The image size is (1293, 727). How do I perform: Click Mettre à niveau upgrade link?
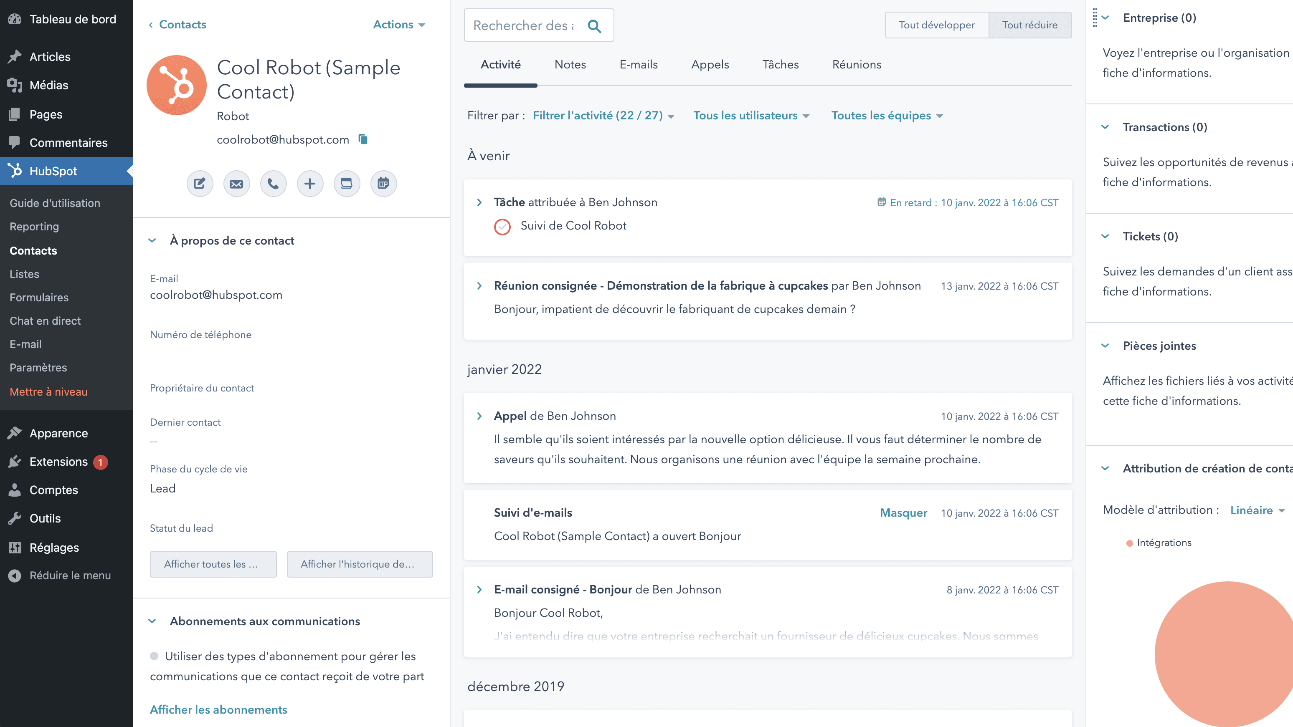(48, 392)
